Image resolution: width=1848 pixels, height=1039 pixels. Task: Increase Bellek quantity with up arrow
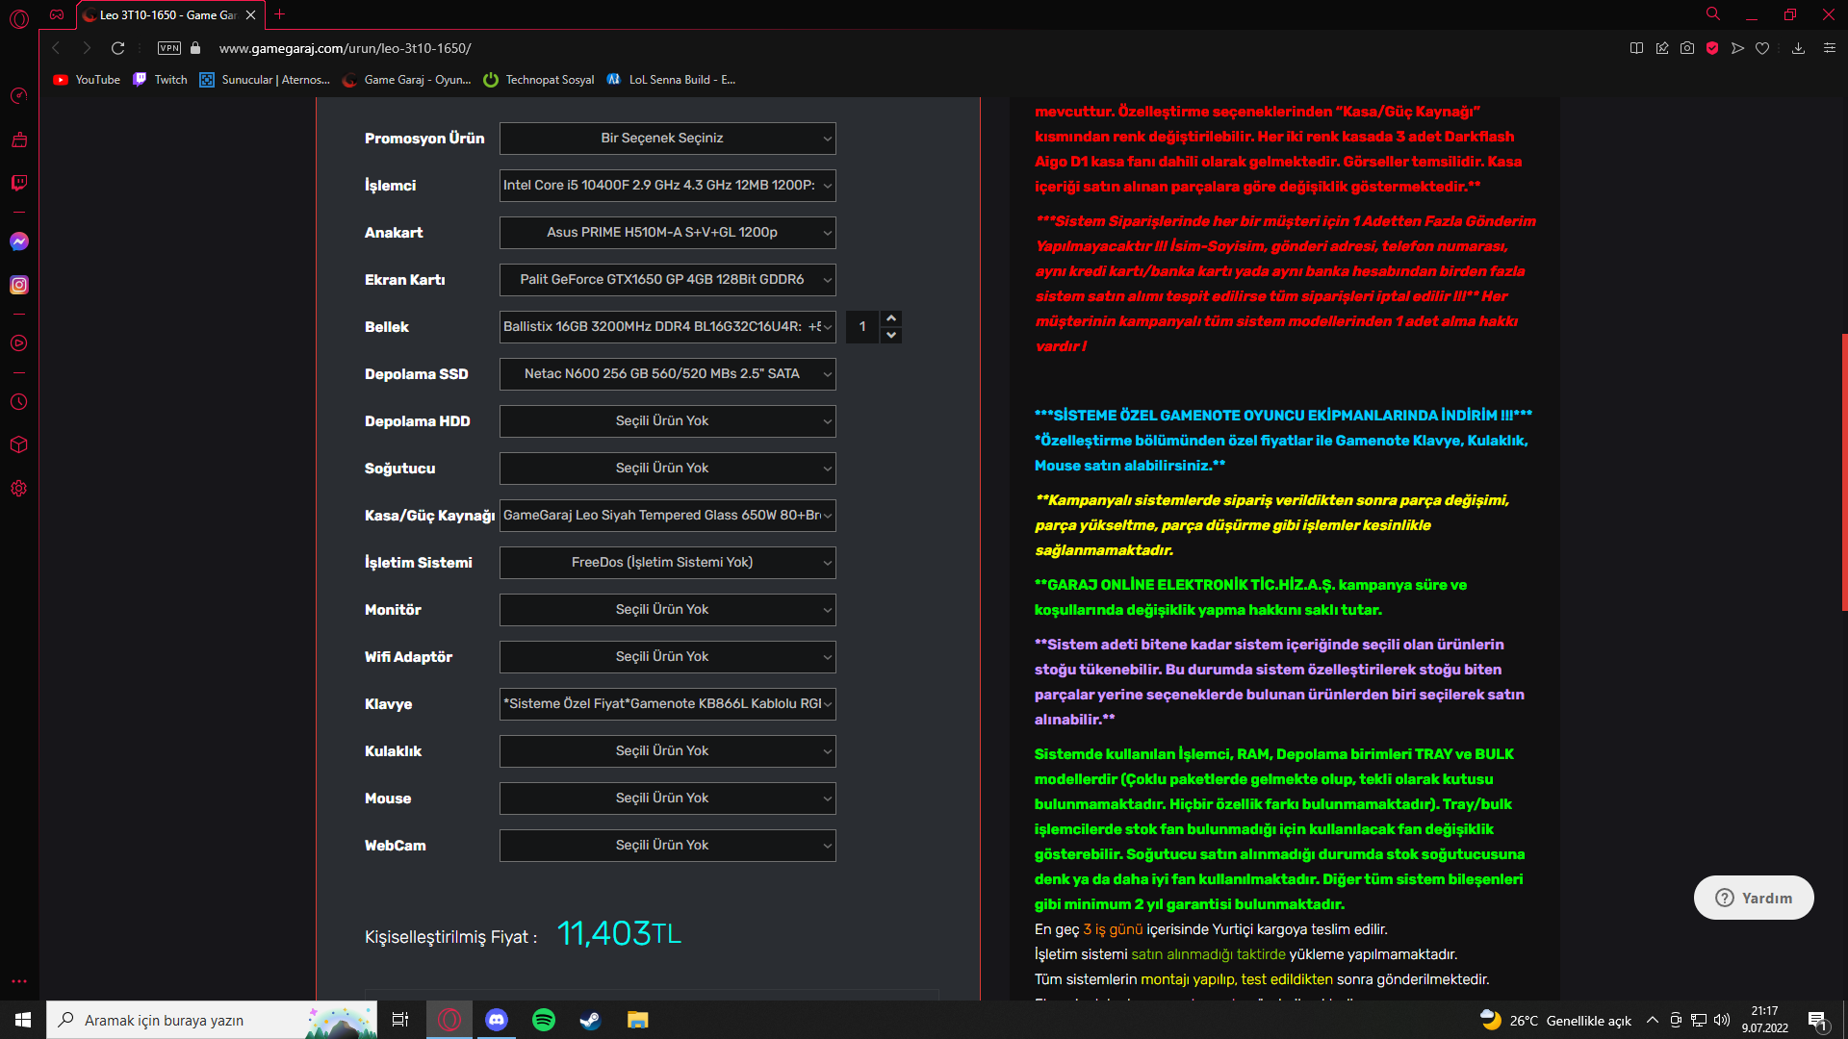(891, 318)
